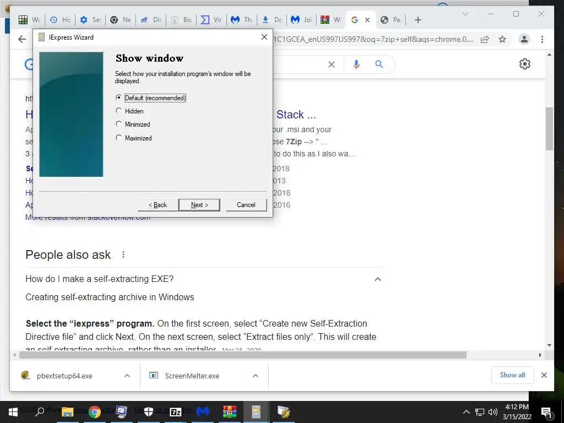Switch to the 'Dis' Chrome tab
The height and width of the screenshot is (423, 564).
pyautogui.click(x=151, y=20)
